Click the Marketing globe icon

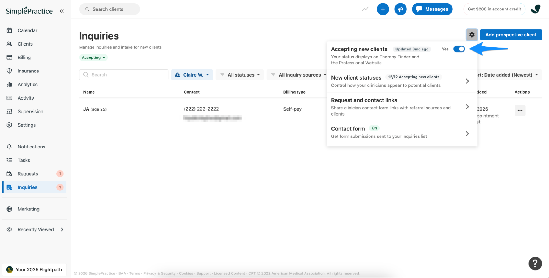pos(9,209)
